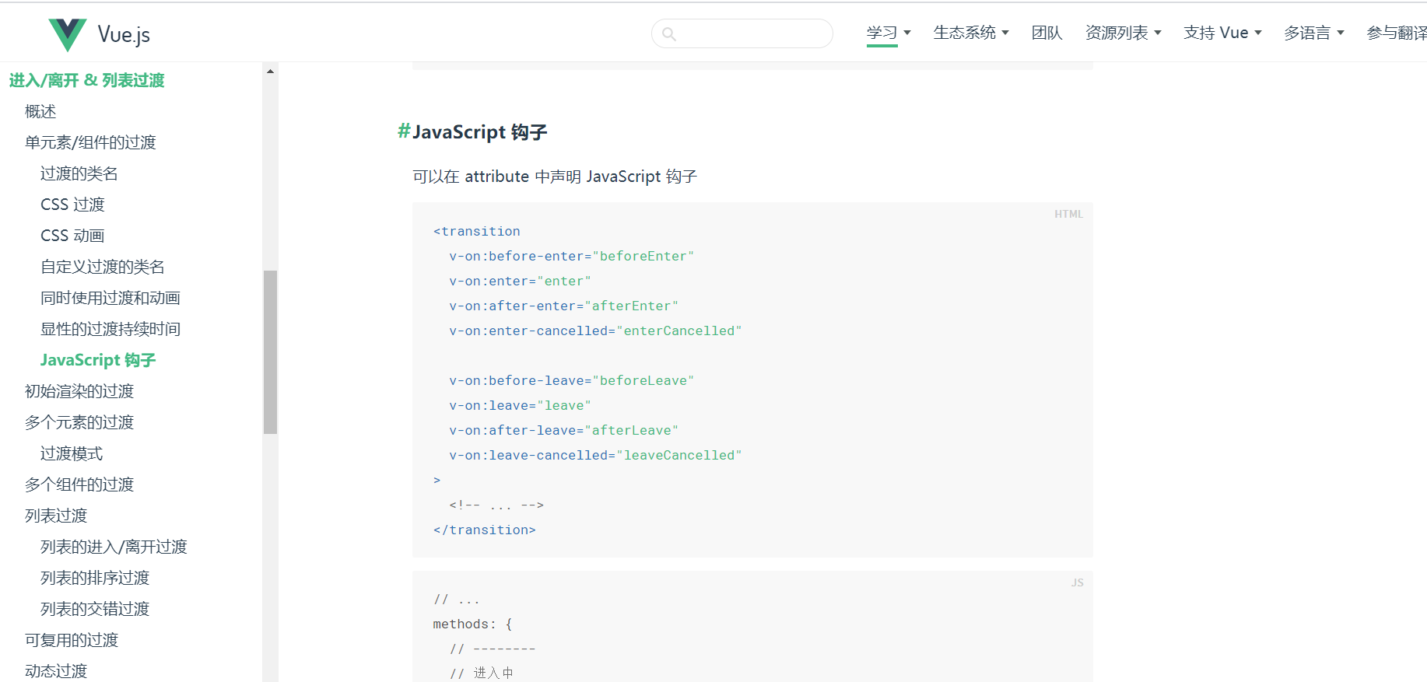
Task: Click the HTML label on code block
Action: 1068,214
